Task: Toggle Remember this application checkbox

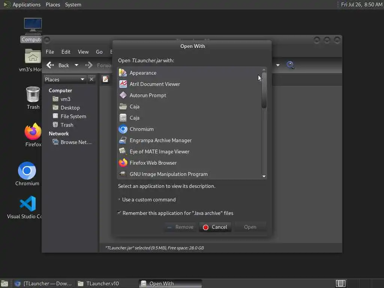Action: point(119,213)
